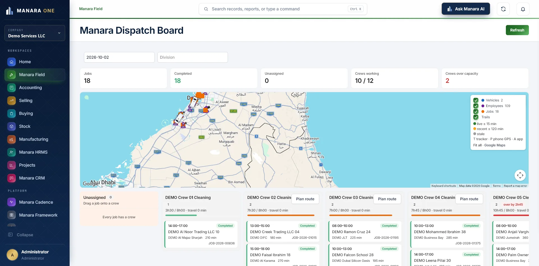Image resolution: width=539 pixels, height=266 pixels.
Task: Click the Administrator avatar
Action: click(12, 255)
